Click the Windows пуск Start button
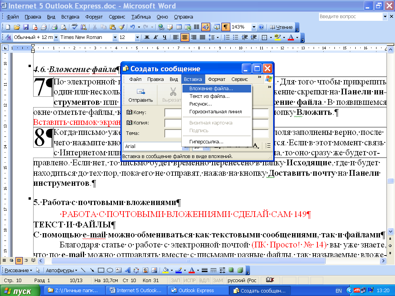Viewport: 395px width, 296px height. pyautogui.click(x=20, y=291)
